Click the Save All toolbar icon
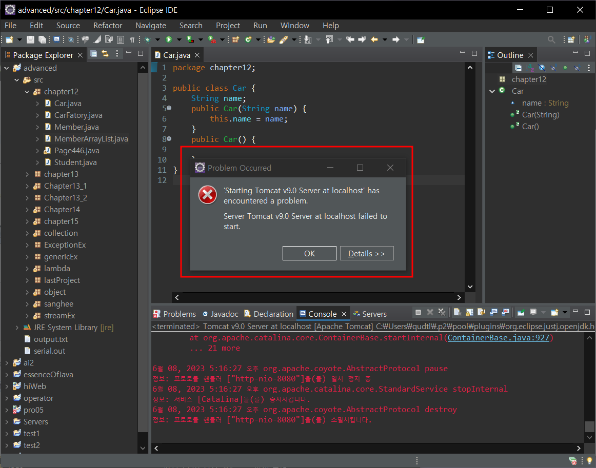This screenshot has height=468, width=596. pos(42,39)
